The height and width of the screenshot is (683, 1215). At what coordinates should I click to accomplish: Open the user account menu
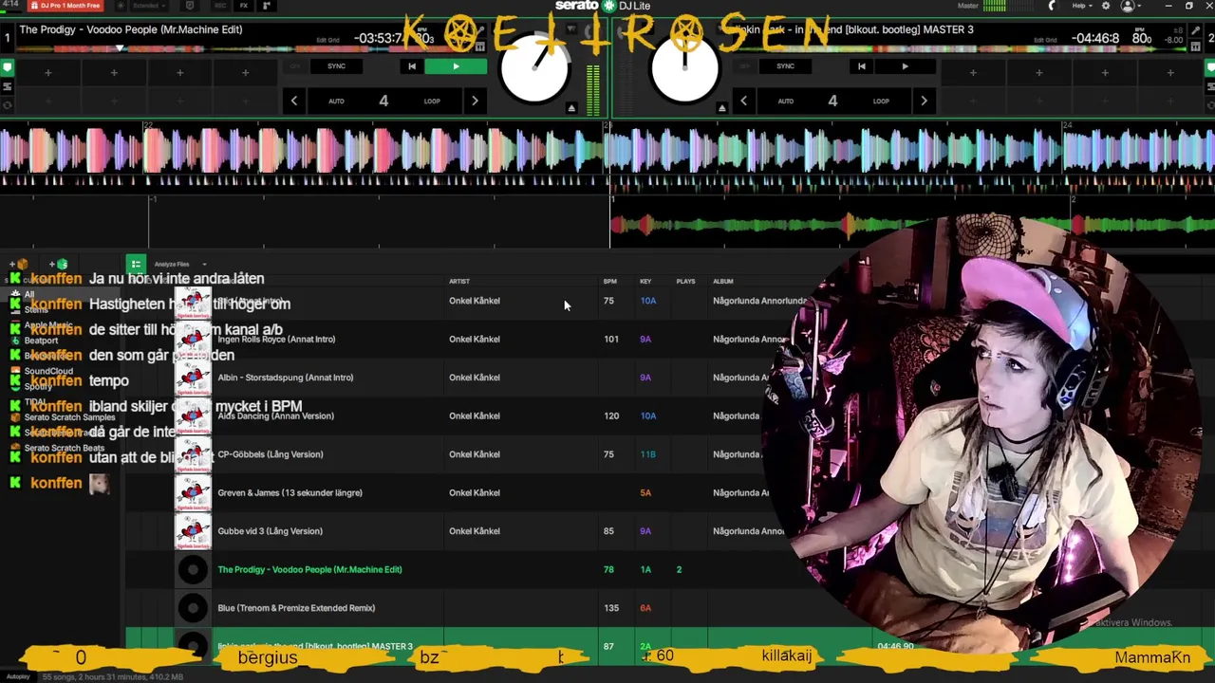(x=1131, y=6)
